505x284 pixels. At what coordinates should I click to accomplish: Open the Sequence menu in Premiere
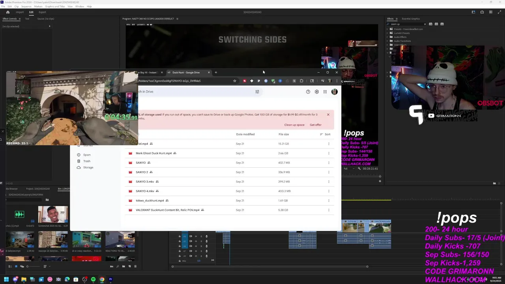(x=26, y=6)
